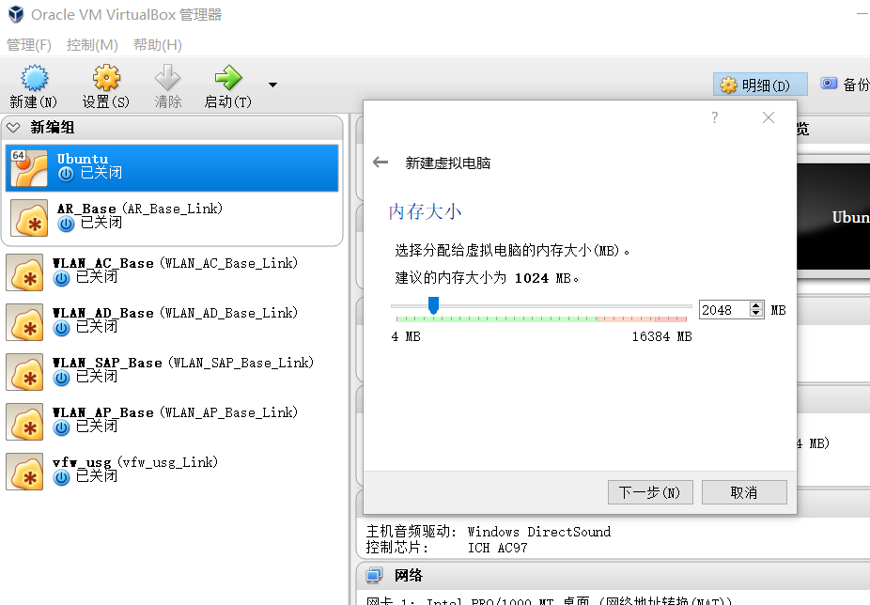Click the 'Windows DirectSound' audio driver text
Image resolution: width=870 pixels, height=605 pixels.
pyautogui.click(x=538, y=532)
